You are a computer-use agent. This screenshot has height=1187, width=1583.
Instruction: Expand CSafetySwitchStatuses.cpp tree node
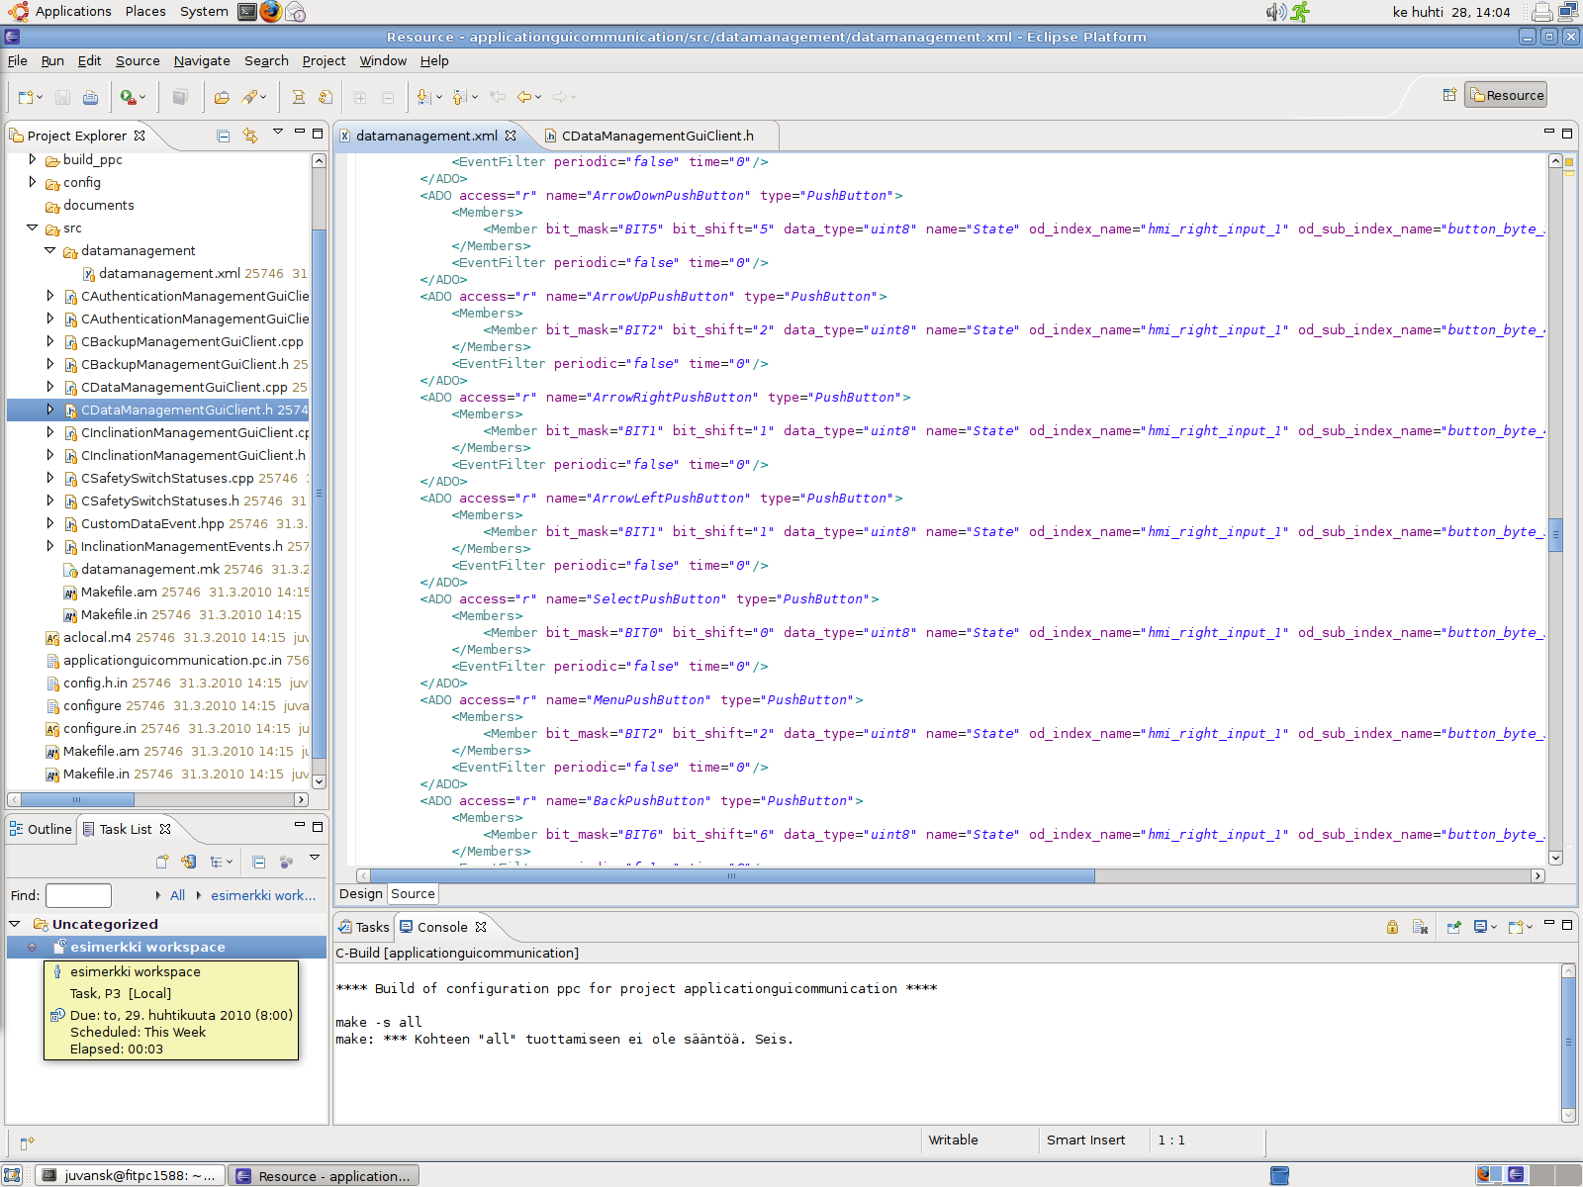[x=49, y=478]
